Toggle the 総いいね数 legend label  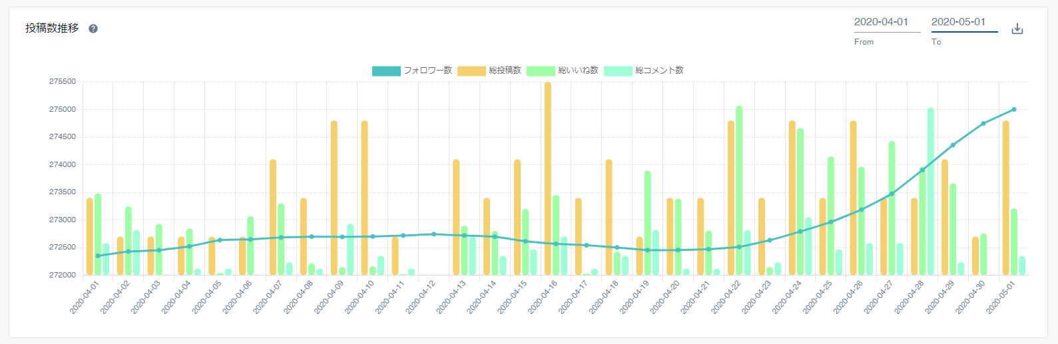coord(578,71)
